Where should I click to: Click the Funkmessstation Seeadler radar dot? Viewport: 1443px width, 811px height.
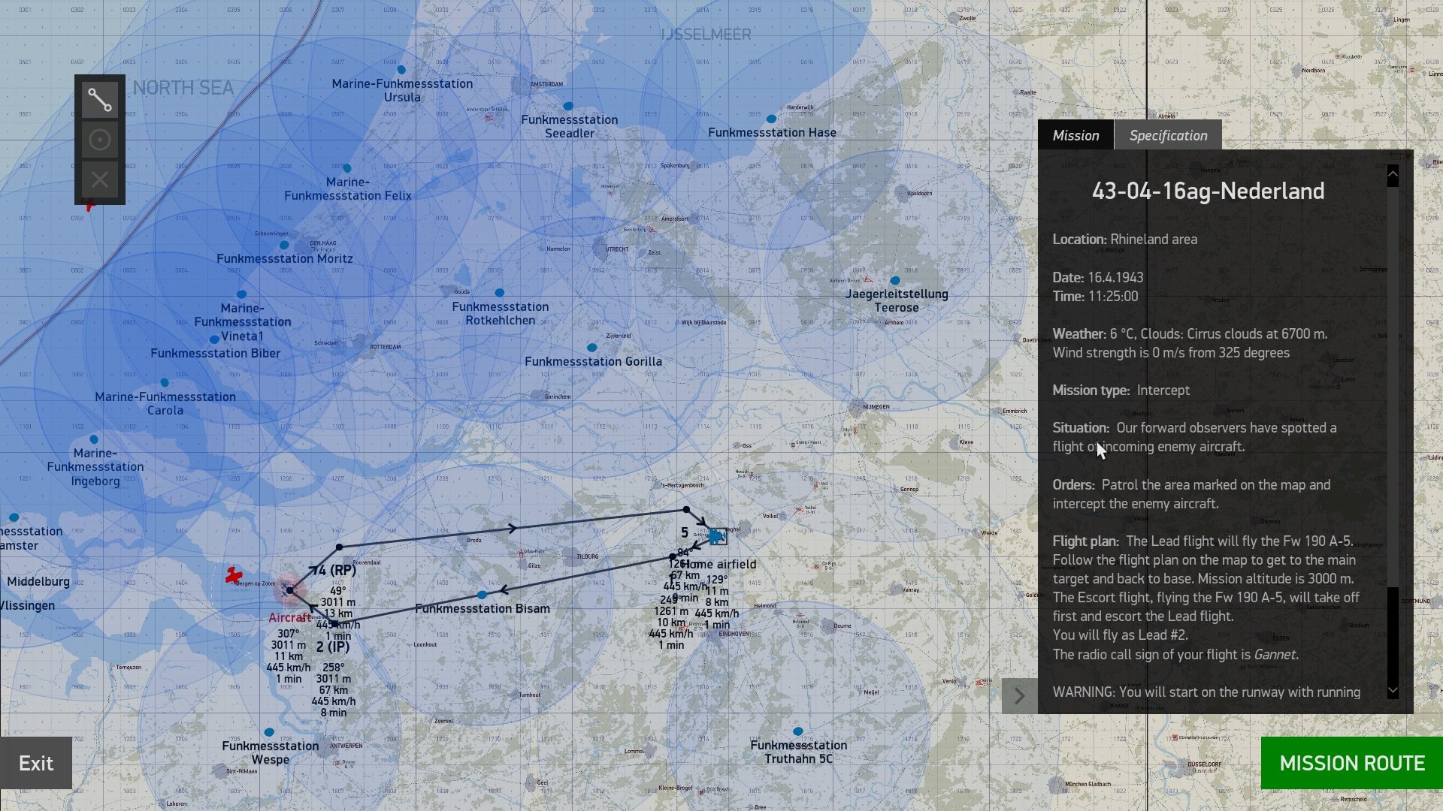click(x=567, y=106)
